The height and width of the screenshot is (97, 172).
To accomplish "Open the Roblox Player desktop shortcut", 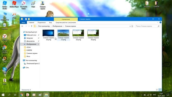I will click(14, 4).
